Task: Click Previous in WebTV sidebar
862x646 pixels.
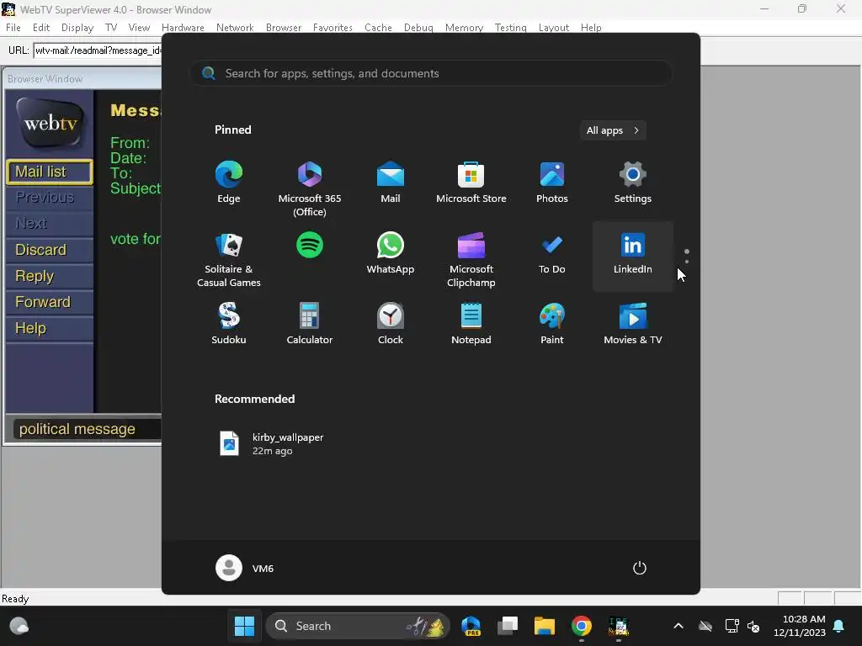Action: [x=50, y=197]
